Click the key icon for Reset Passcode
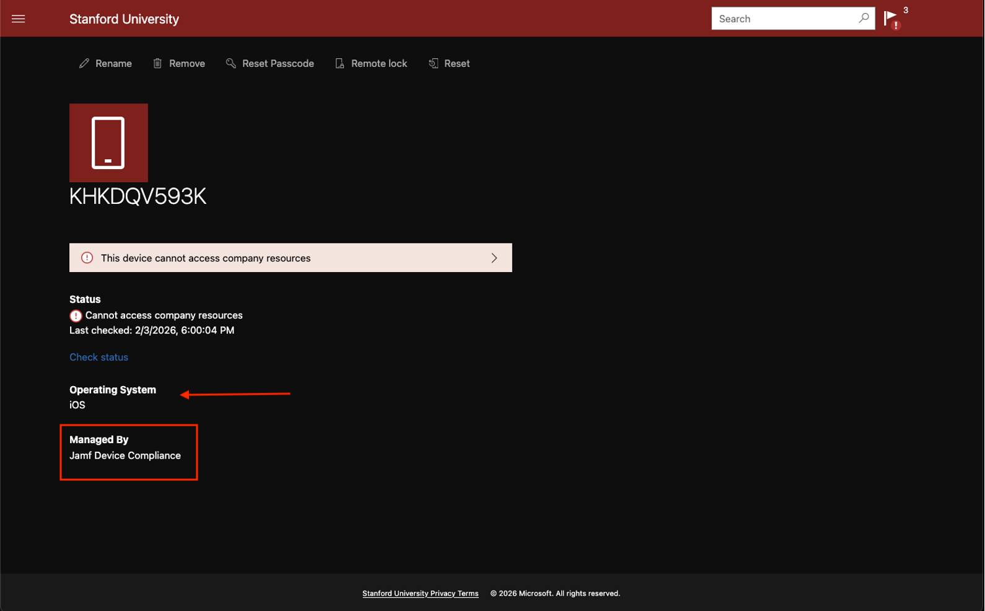 (231, 63)
